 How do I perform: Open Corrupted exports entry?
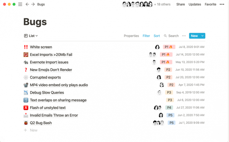coord(45,77)
